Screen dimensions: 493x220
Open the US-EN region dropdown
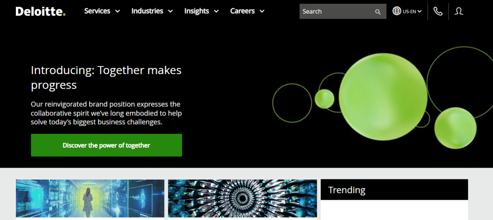pos(412,12)
